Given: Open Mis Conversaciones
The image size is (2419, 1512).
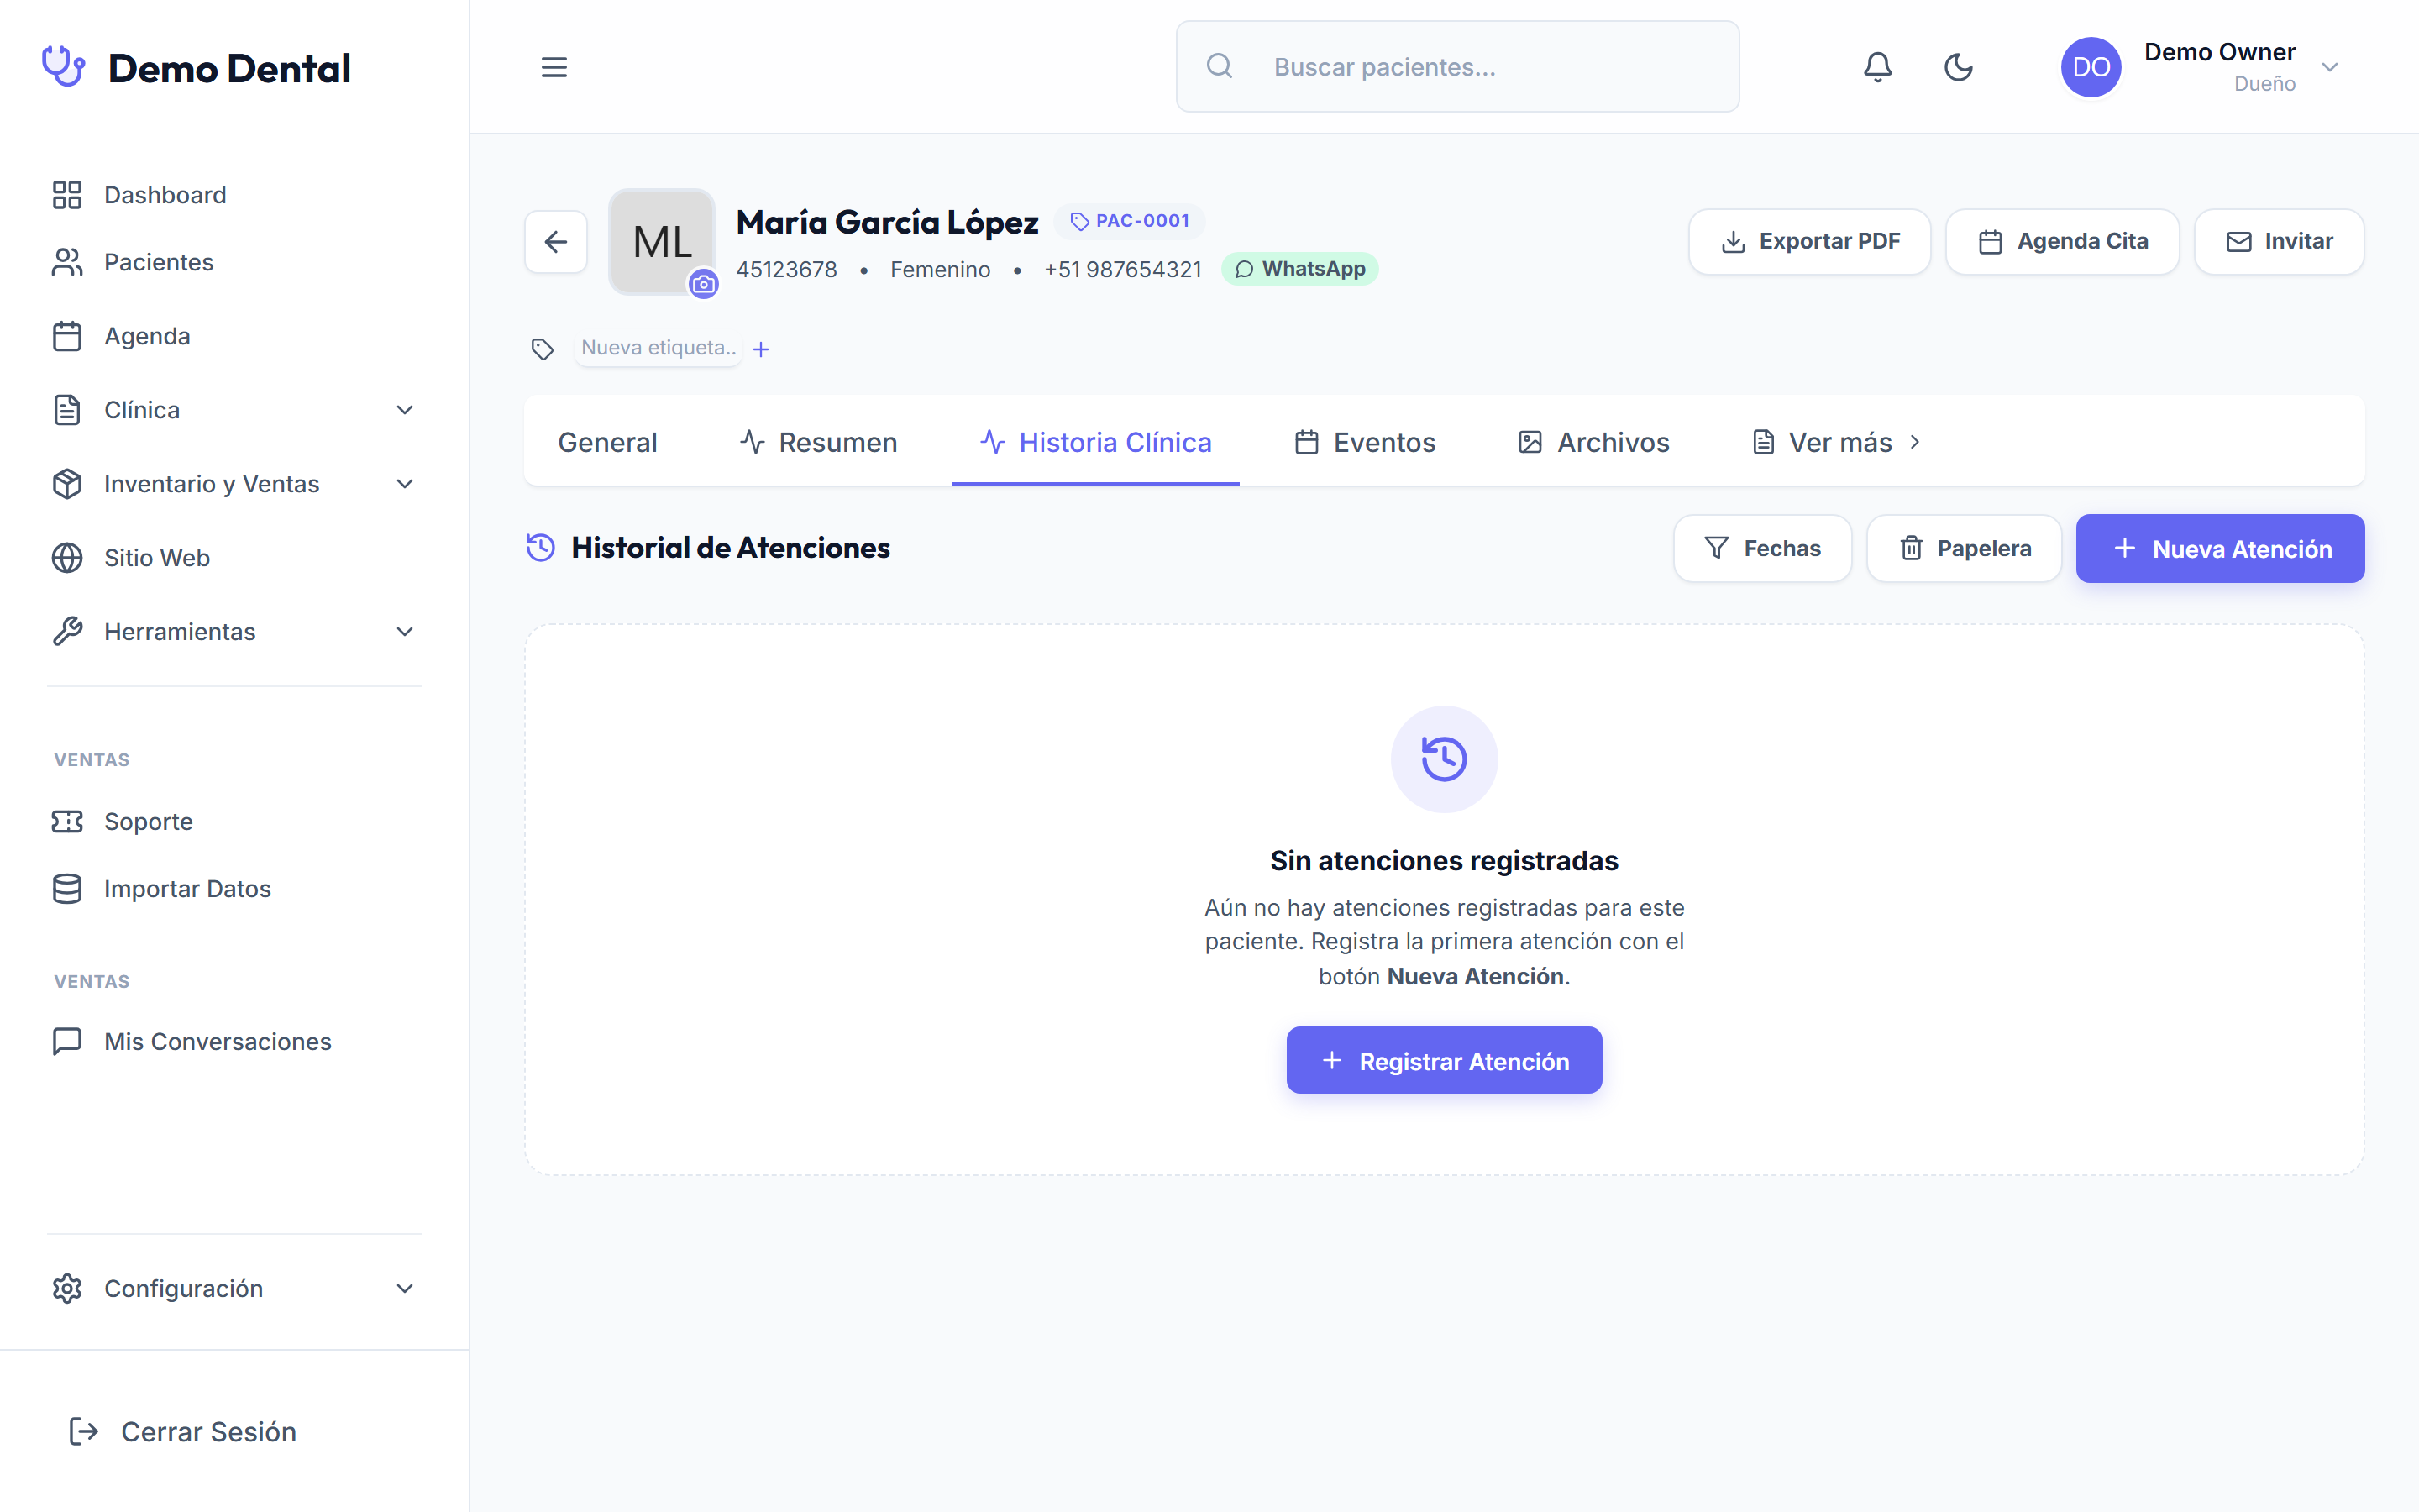Looking at the screenshot, I should click(234, 1041).
